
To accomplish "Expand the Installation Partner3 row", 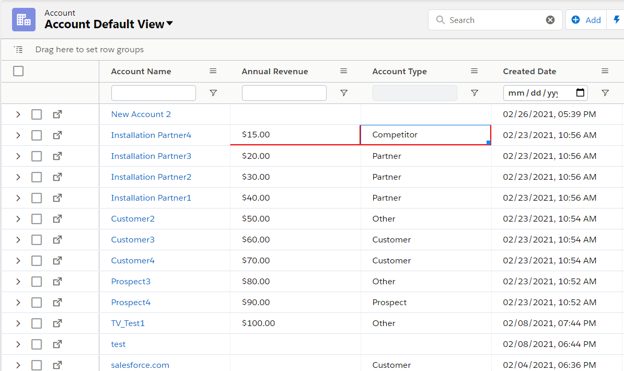I will pos(18,156).
